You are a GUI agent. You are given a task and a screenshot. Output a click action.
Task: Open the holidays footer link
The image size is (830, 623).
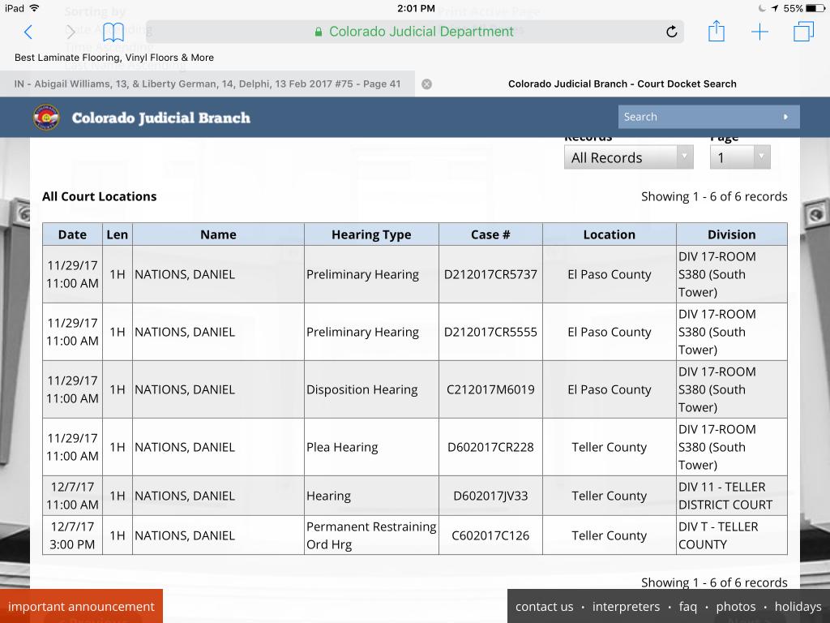coord(798,607)
